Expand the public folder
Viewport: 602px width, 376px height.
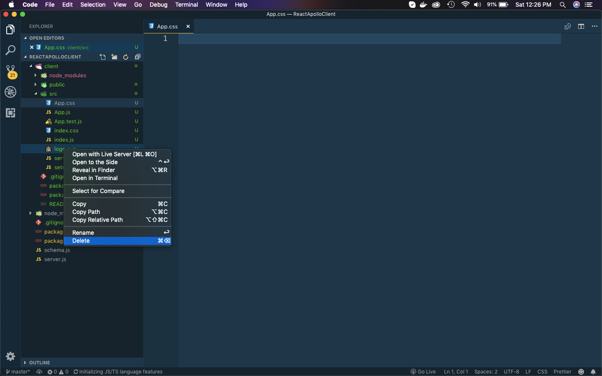click(36, 84)
